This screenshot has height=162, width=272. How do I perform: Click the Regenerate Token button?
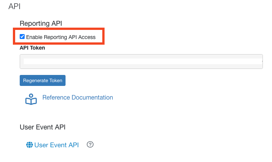pos(42,80)
